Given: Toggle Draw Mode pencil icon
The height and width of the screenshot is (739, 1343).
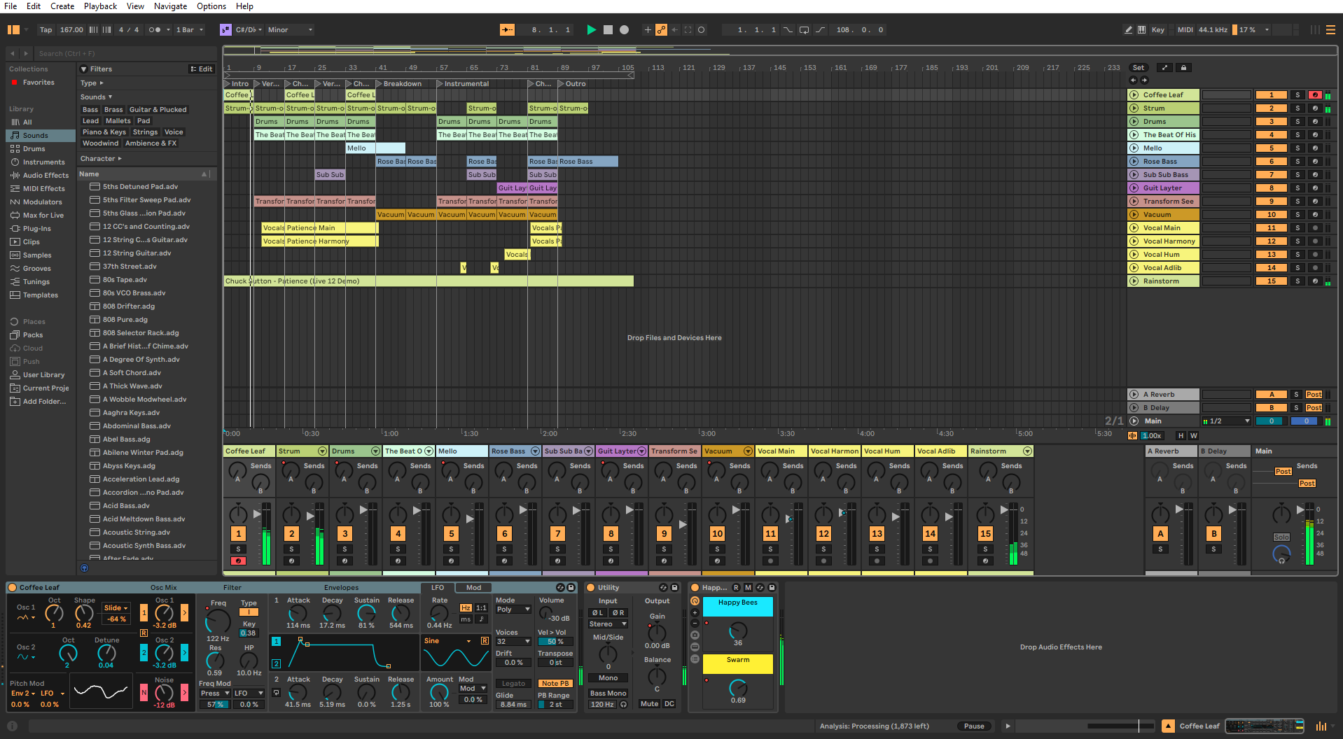Looking at the screenshot, I should coord(1128,29).
